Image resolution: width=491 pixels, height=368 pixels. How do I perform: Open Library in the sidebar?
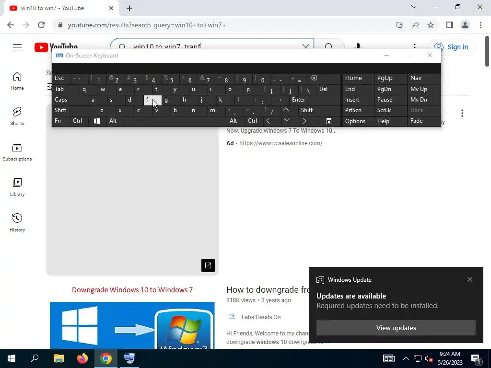[x=17, y=187]
